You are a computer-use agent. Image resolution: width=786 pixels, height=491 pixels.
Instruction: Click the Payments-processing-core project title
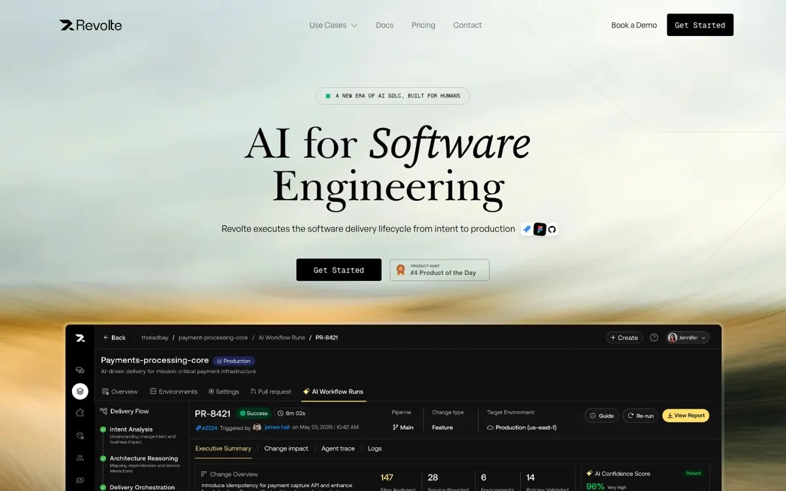tap(155, 360)
